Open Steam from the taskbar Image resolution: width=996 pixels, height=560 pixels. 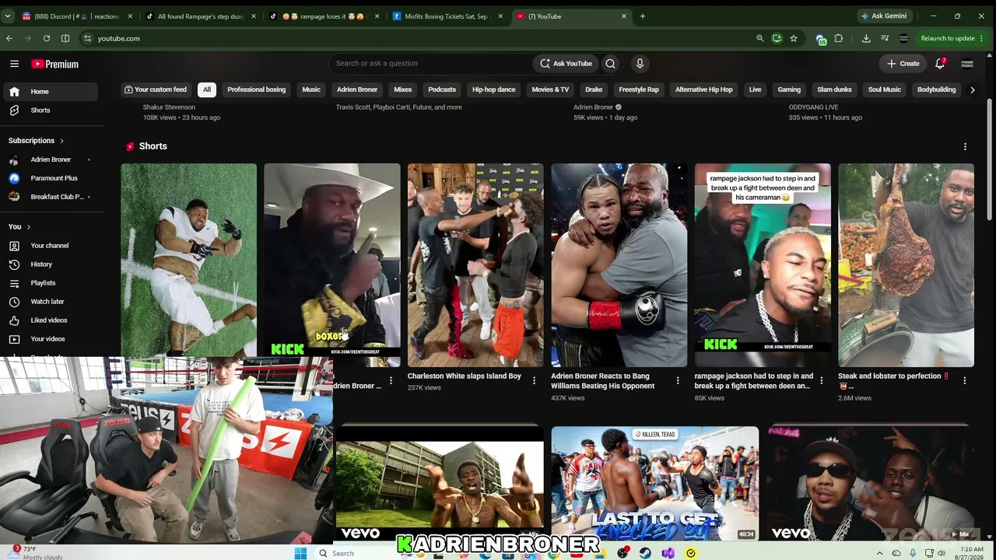pyautogui.click(x=645, y=553)
